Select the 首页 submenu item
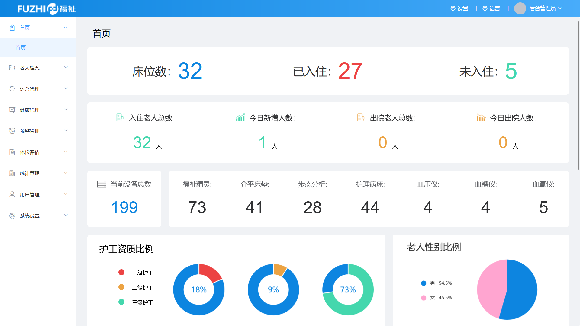Image resolution: width=580 pixels, height=326 pixels. pos(38,47)
